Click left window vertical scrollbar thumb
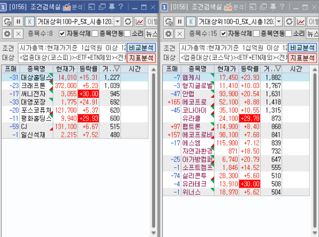Image resolution: width=319 pixels, height=237 pixels. click(x=153, y=151)
